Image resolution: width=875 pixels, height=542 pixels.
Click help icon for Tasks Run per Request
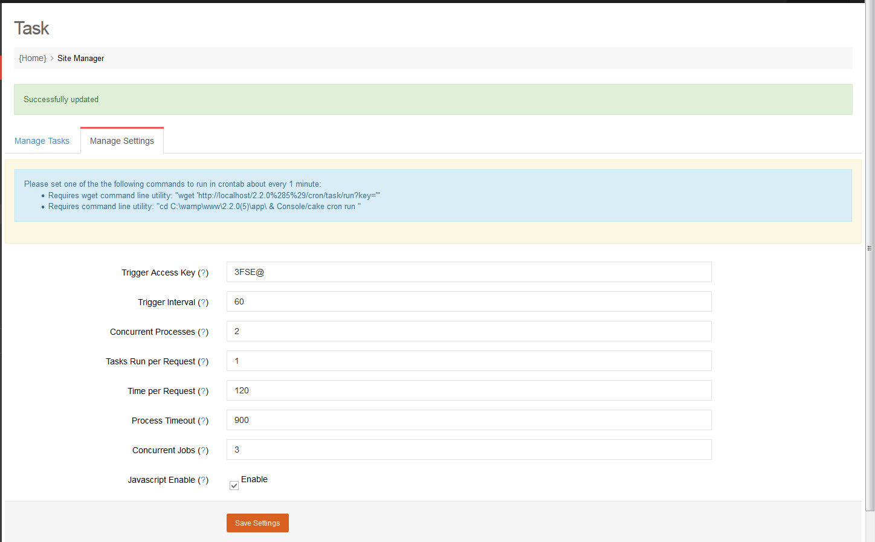pos(203,362)
